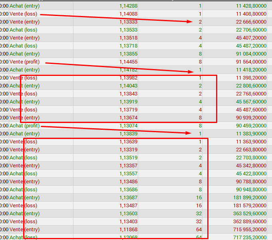The width and height of the screenshot is (272, 240).
Task: Click amount 11 383,90000
Action: click(x=251, y=133)
